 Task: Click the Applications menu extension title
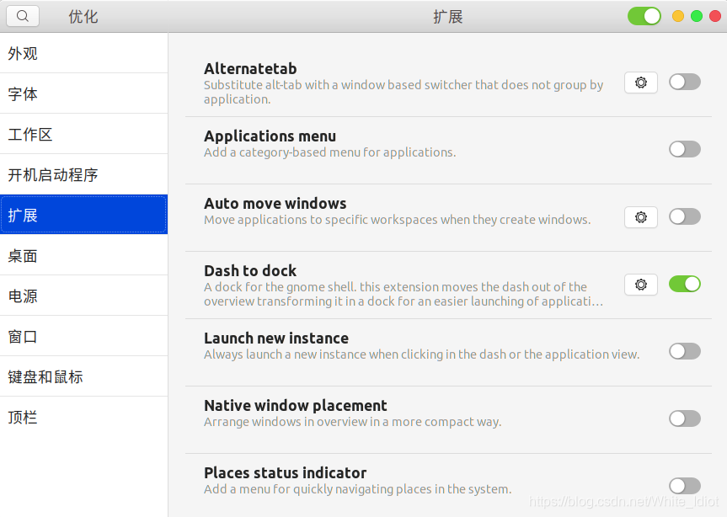(270, 136)
